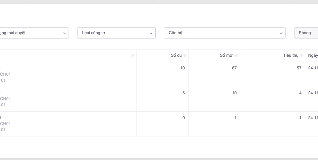
Task: Select Số cũ value 10 in first row
Action: click(183, 68)
